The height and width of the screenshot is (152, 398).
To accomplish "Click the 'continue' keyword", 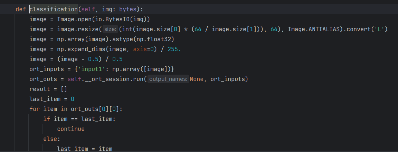I will [x=71, y=129].
